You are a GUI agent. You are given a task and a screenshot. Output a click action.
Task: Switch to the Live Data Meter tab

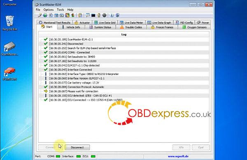tap(131, 23)
